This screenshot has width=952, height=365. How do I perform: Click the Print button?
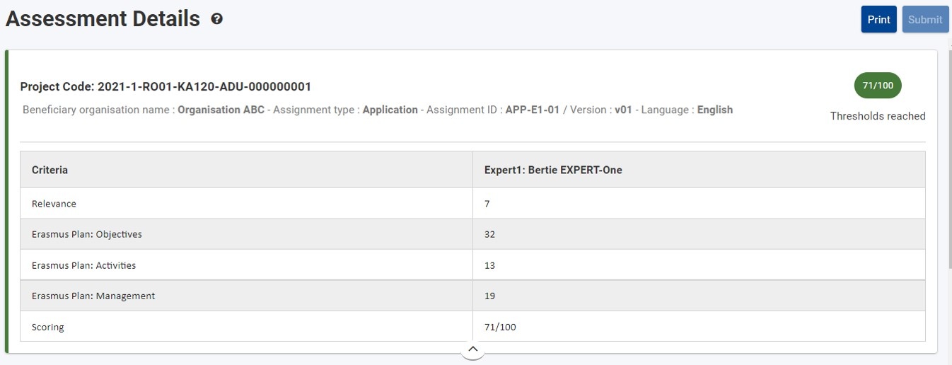coord(878,20)
